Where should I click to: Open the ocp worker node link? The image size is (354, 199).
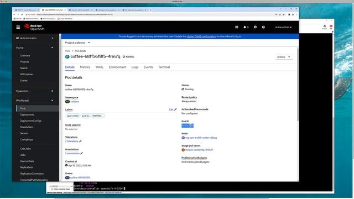click(201, 138)
